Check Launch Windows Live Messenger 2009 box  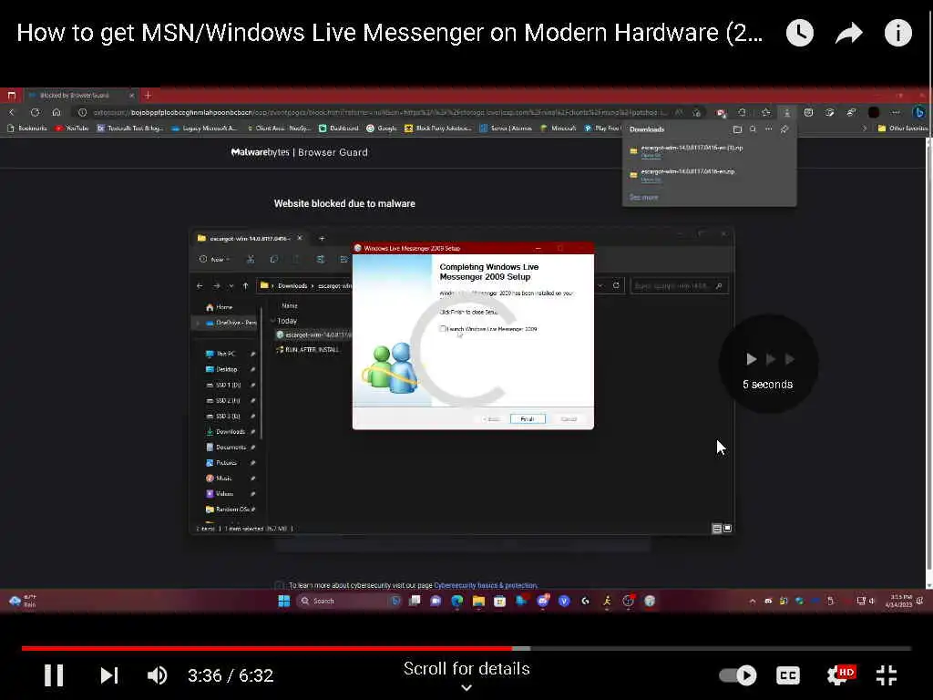[x=443, y=328]
